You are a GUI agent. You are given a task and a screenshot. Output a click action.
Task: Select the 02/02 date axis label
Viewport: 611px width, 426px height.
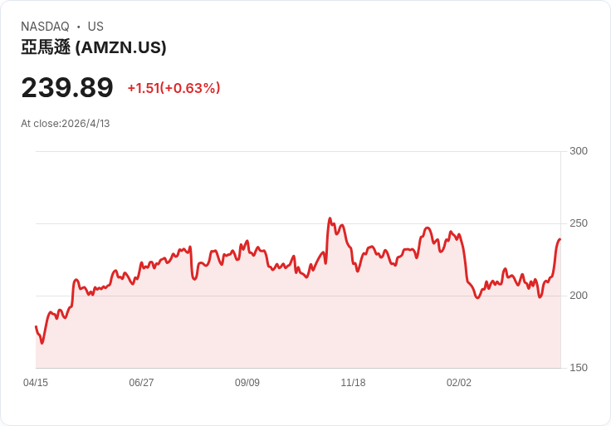point(459,383)
